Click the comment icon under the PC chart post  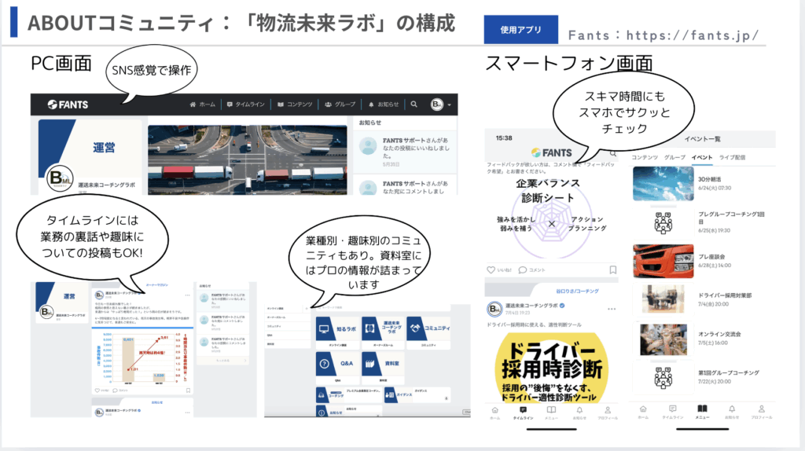pyautogui.click(x=115, y=390)
